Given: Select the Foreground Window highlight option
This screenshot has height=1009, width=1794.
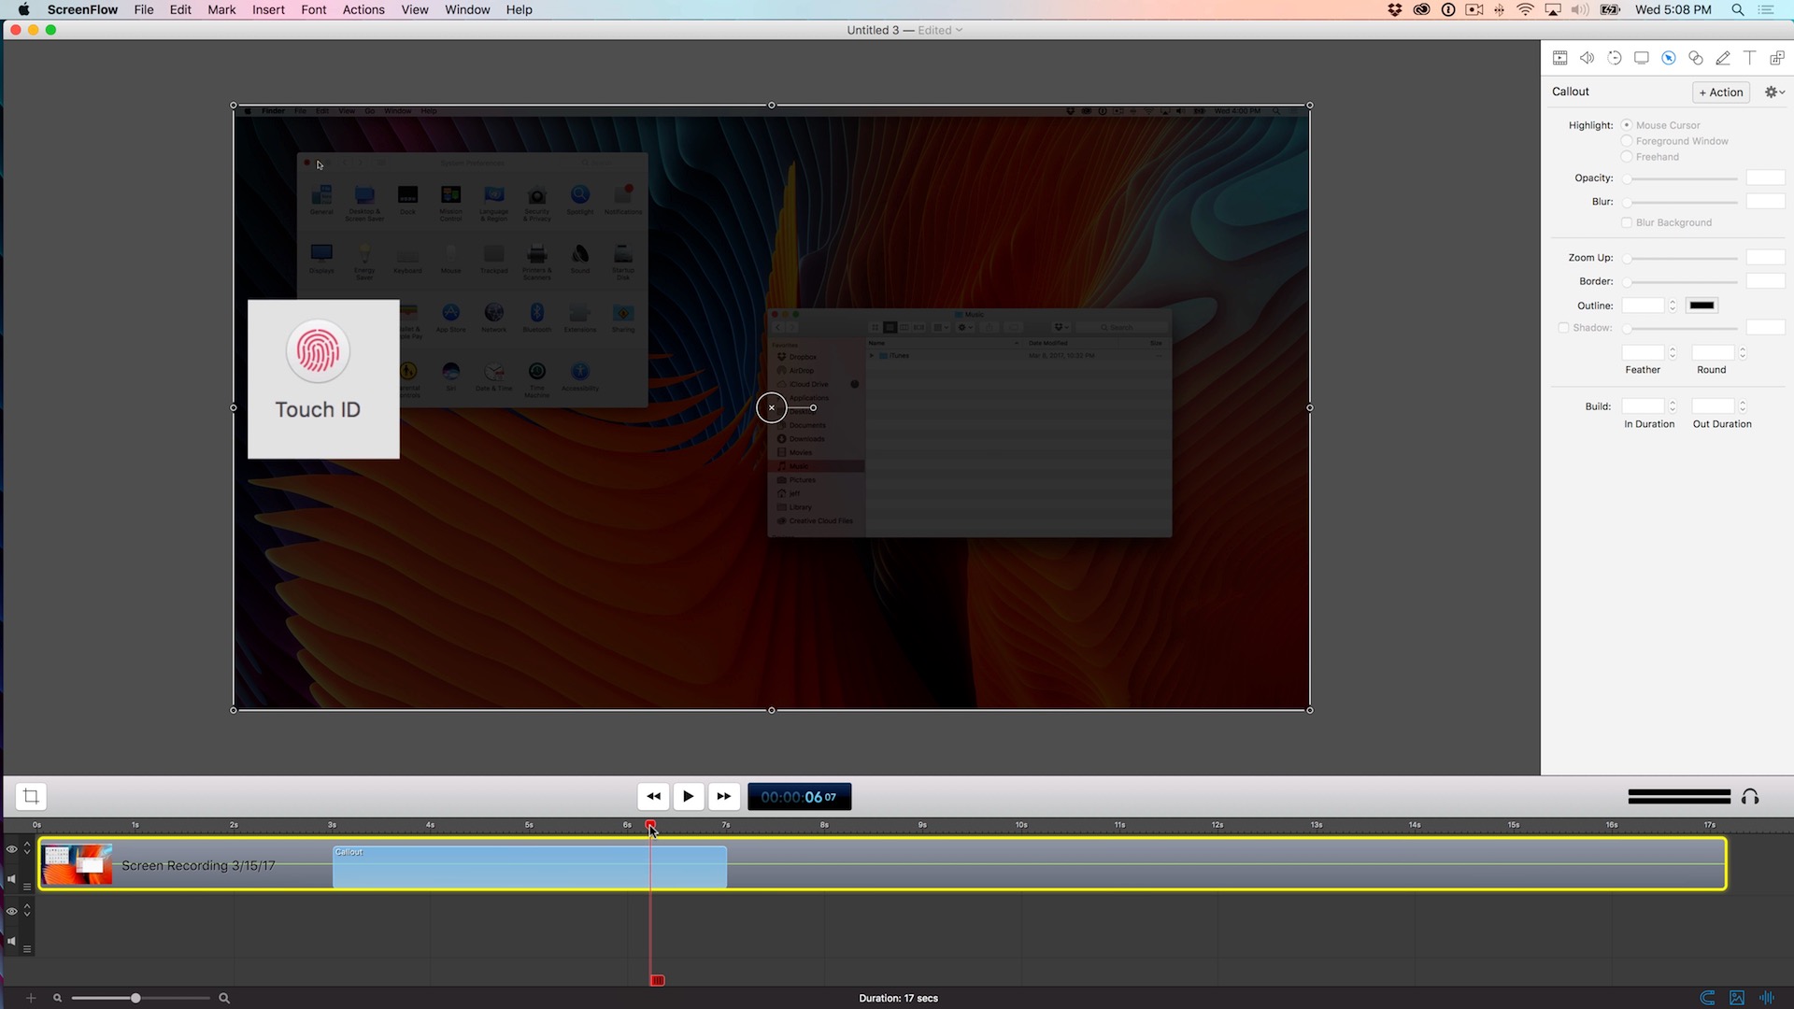Looking at the screenshot, I should [x=1627, y=140].
